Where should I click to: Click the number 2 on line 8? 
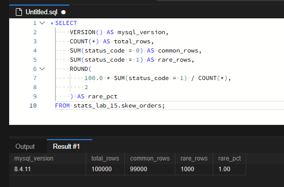click(86, 87)
